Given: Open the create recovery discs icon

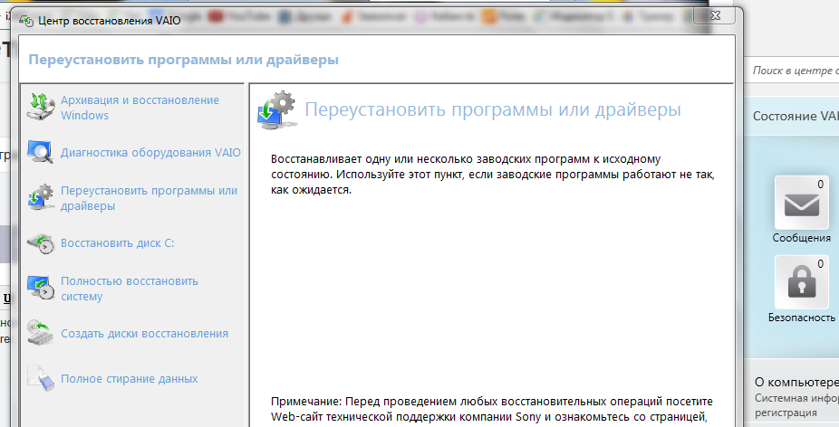Looking at the screenshot, I should point(41,333).
